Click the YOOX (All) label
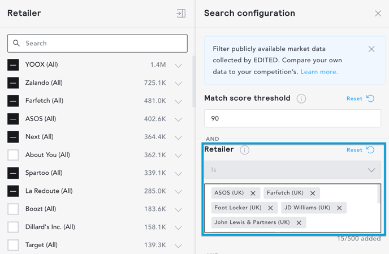Viewport: 389px width, 254px height. point(42,64)
